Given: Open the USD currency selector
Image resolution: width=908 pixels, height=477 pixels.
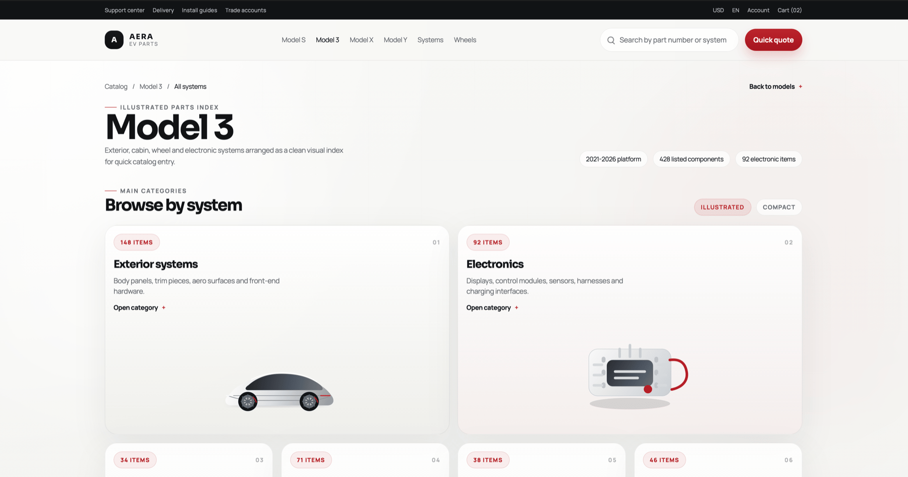Looking at the screenshot, I should click(x=718, y=10).
